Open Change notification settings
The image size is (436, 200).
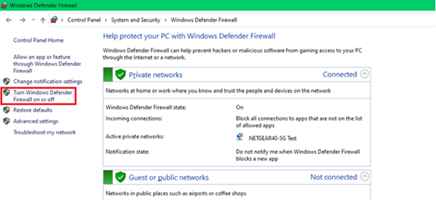pos(47,81)
